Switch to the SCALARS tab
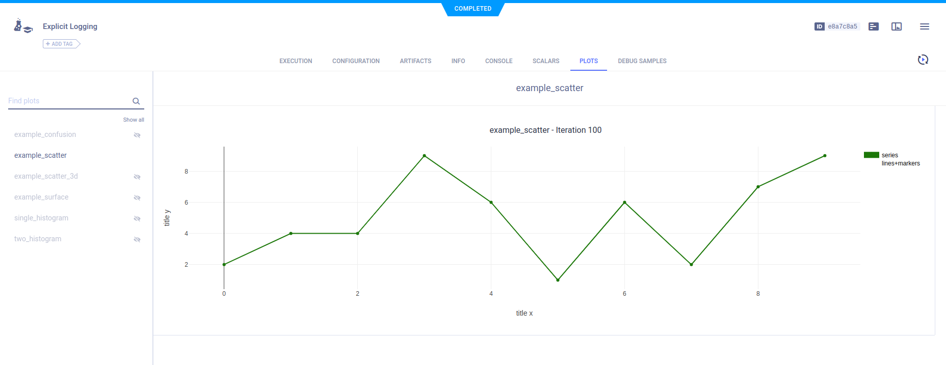 [546, 61]
